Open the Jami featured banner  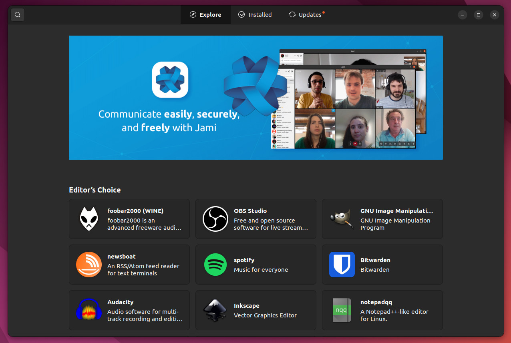256,98
